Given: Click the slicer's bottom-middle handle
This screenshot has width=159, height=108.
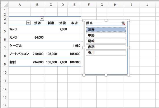Looking at the screenshot, I should pos(106,75).
